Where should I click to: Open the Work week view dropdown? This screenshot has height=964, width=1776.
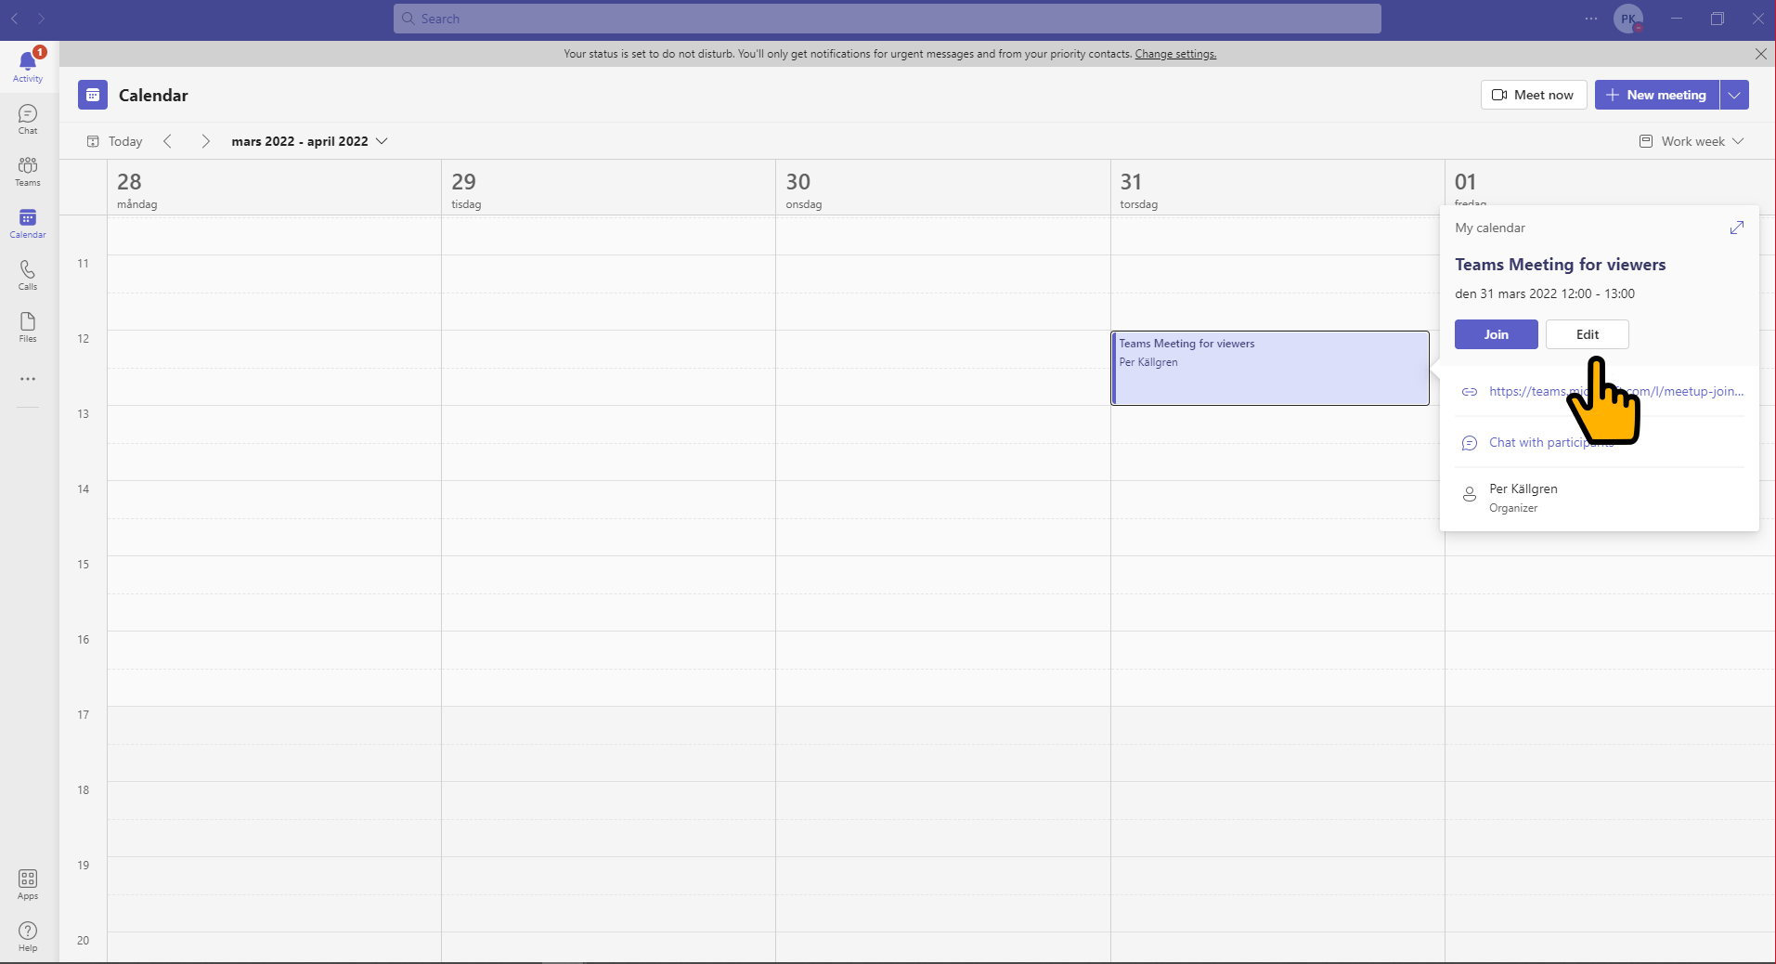click(1692, 141)
